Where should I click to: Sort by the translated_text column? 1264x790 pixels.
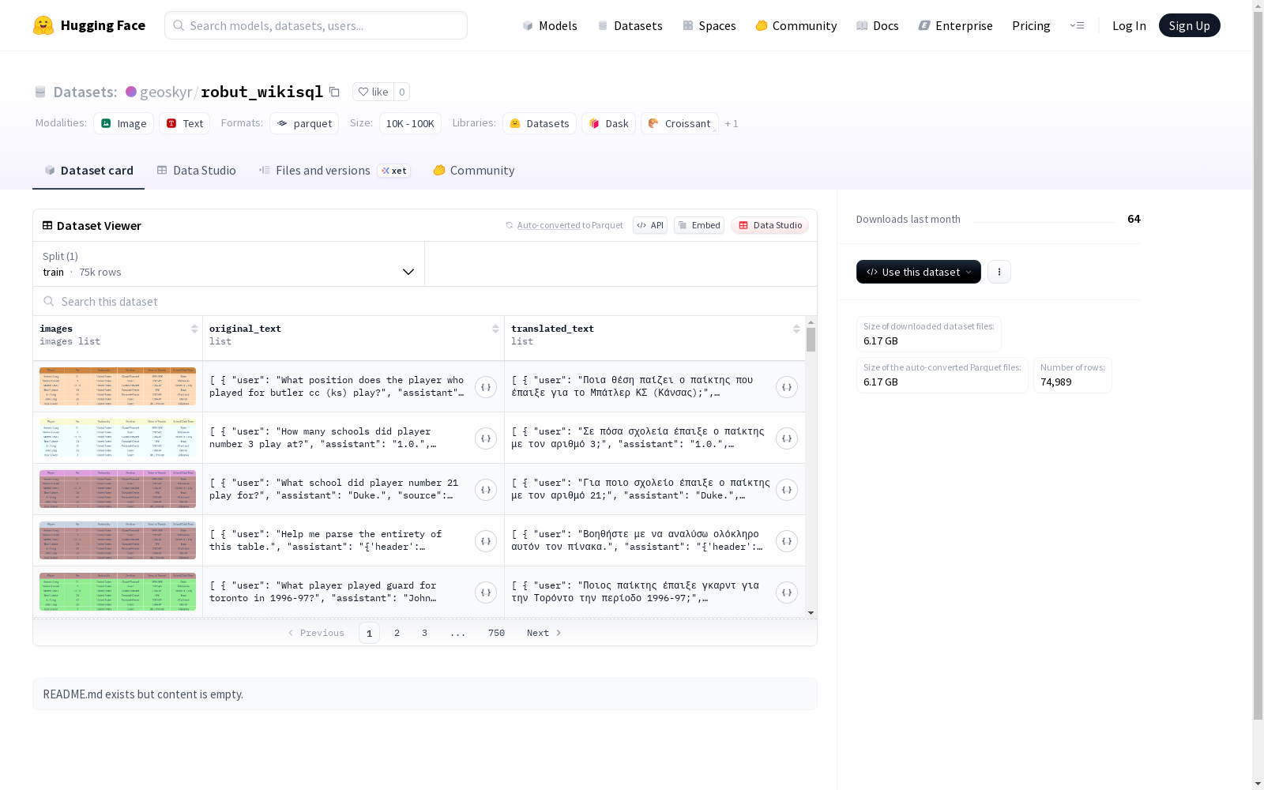(x=796, y=329)
